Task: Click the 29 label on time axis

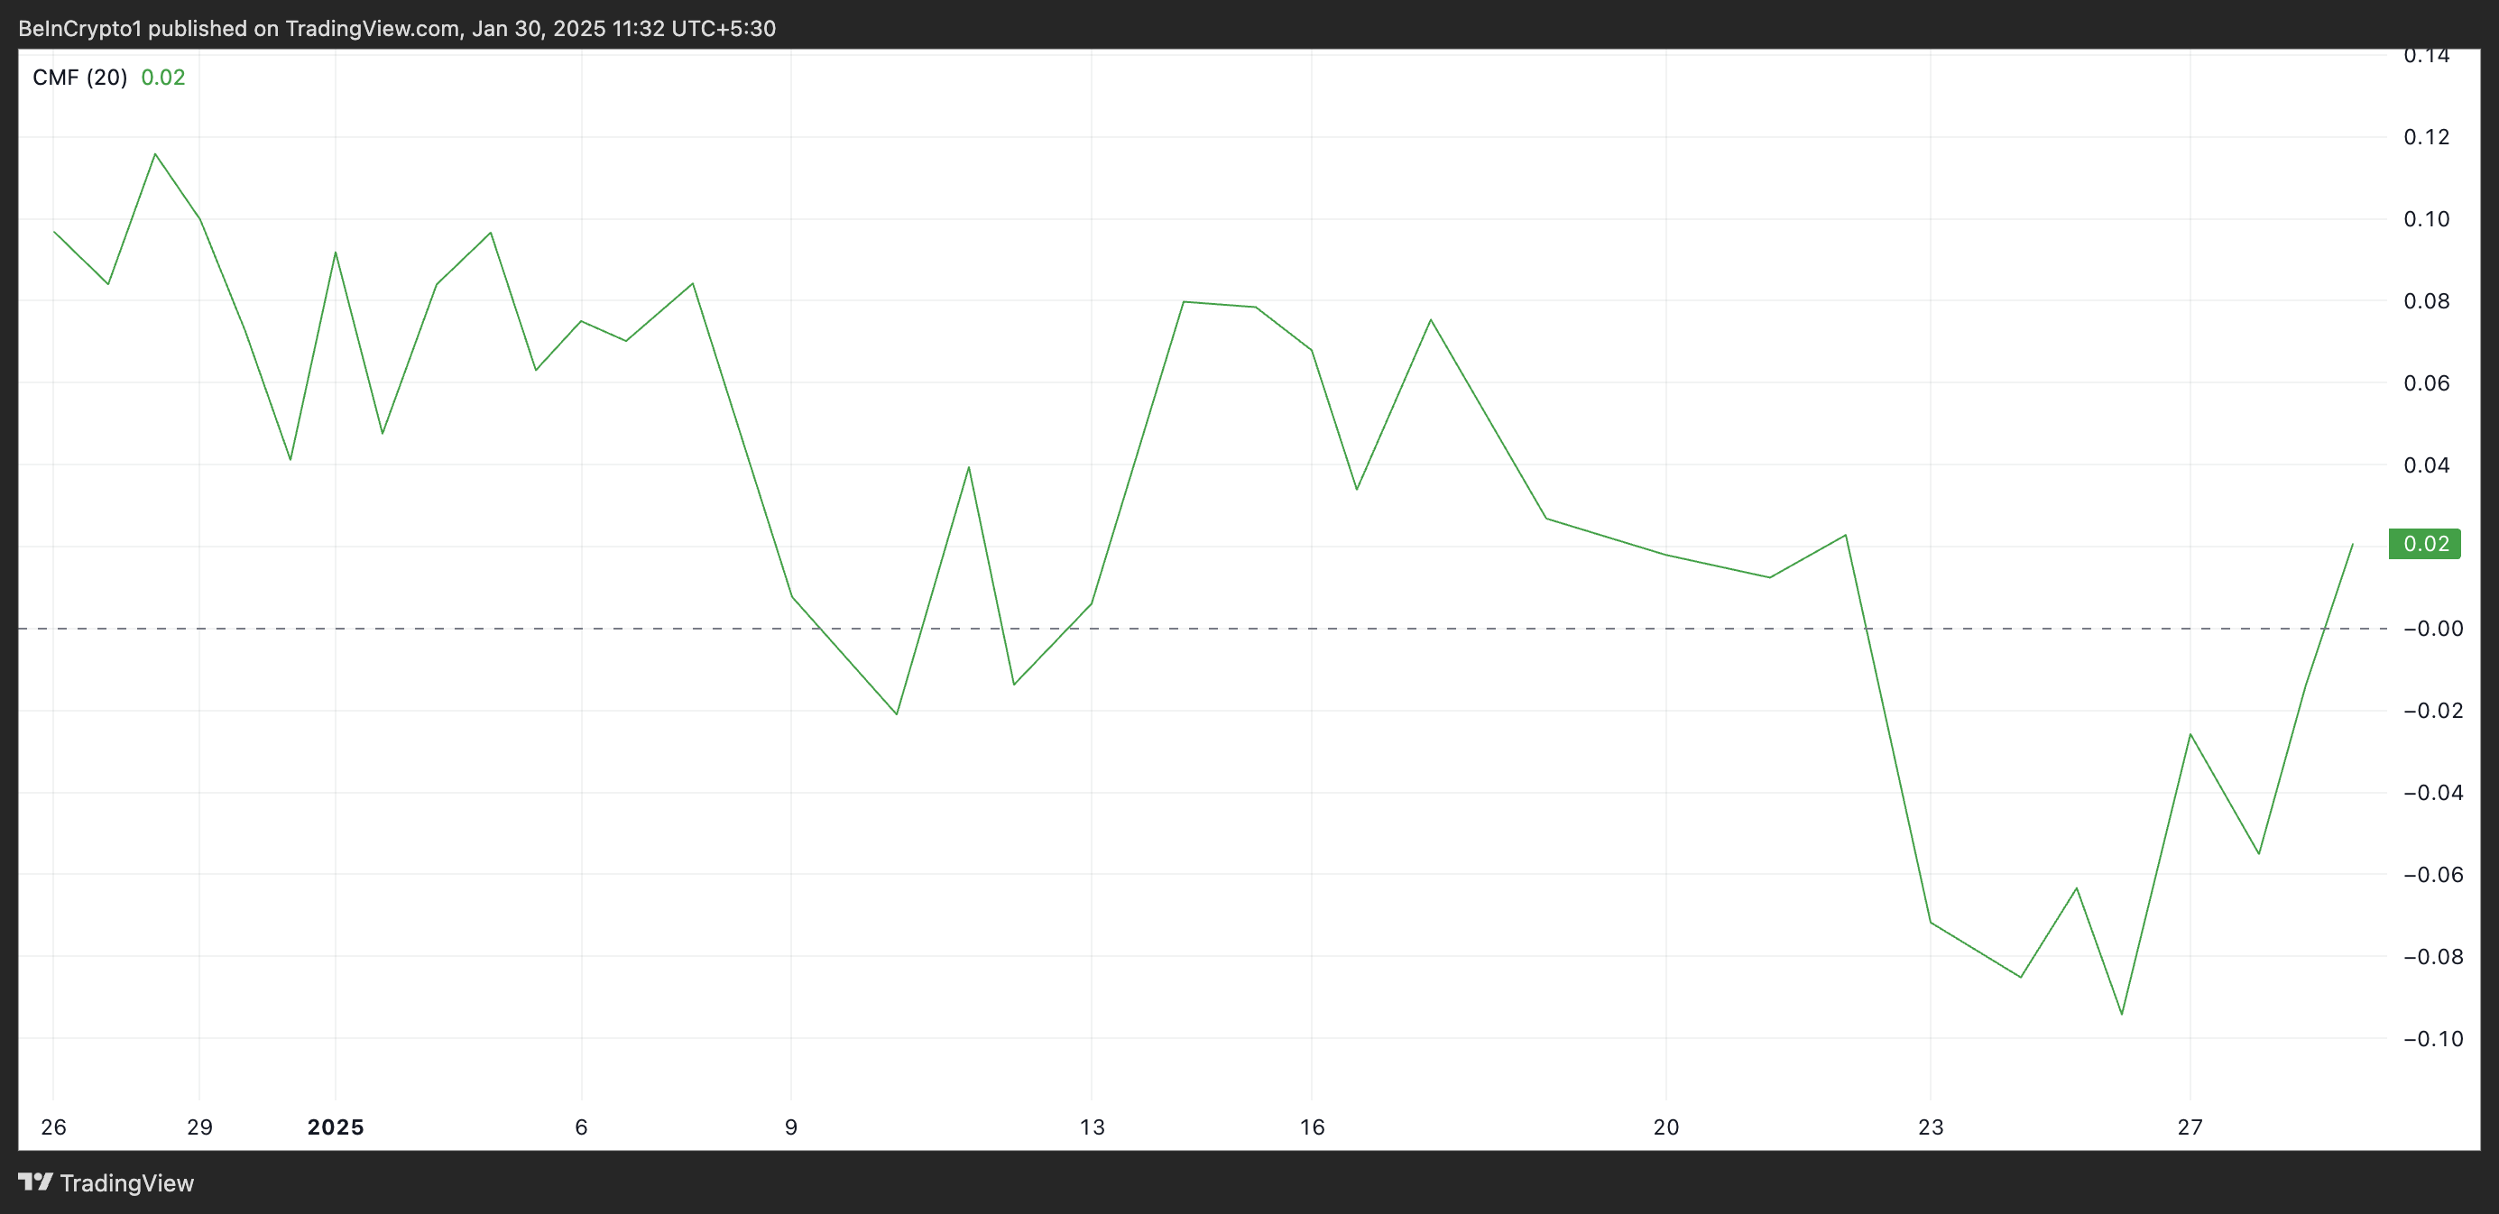Action: [200, 1127]
